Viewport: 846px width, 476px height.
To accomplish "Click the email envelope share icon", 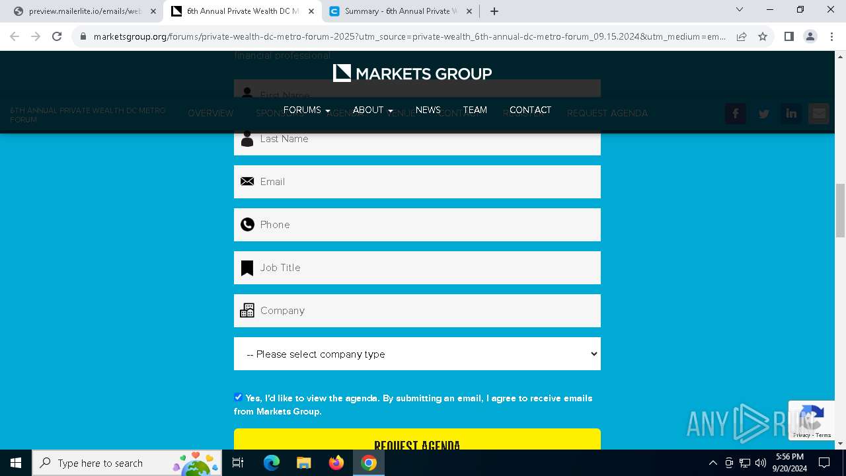I will point(819,114).
